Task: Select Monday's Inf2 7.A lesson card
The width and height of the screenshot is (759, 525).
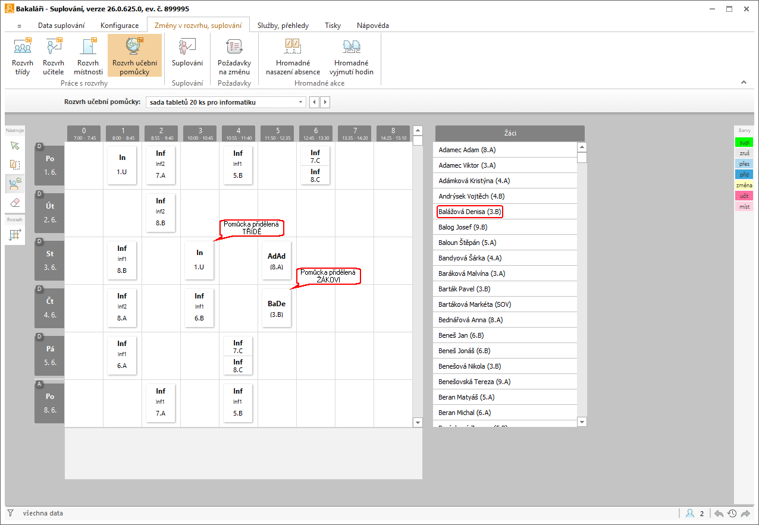Action: pyautogui.click(x=161, y=165)
